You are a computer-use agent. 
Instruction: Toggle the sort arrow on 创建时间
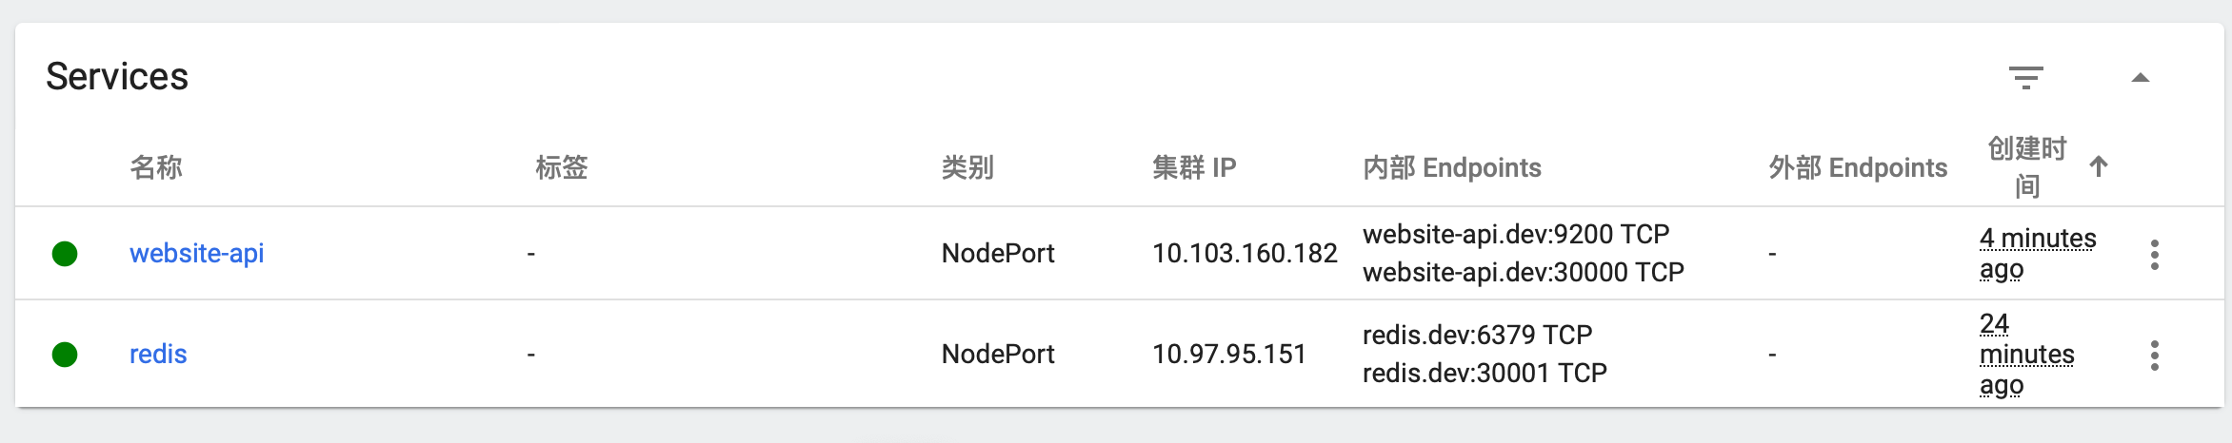(2098, 167)
